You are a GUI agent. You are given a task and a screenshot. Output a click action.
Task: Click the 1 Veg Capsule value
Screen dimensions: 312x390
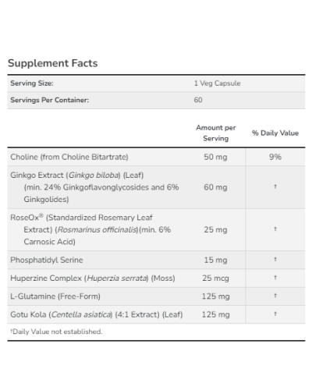pos(217,83)
